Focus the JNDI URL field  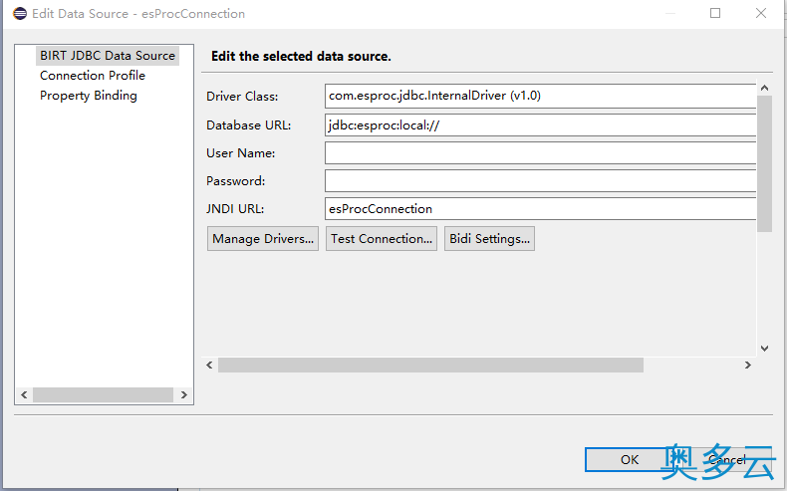coord(540,208)
